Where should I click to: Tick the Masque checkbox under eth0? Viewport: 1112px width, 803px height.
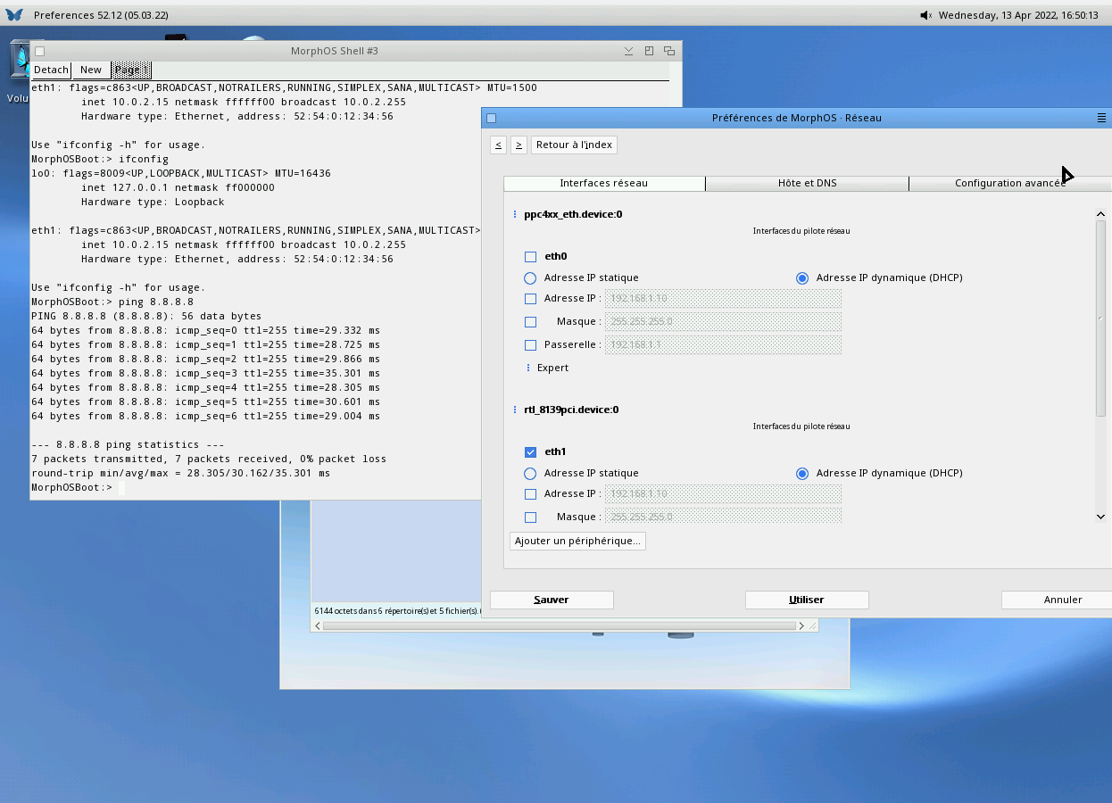coord(530,322)
